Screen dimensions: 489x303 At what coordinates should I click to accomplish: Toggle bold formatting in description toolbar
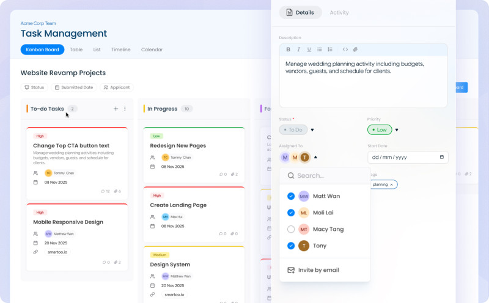(x=288, y=49)
